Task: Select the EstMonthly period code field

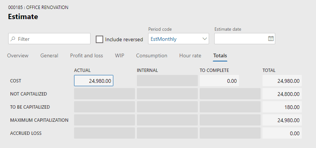Action: tap(178, 39)
